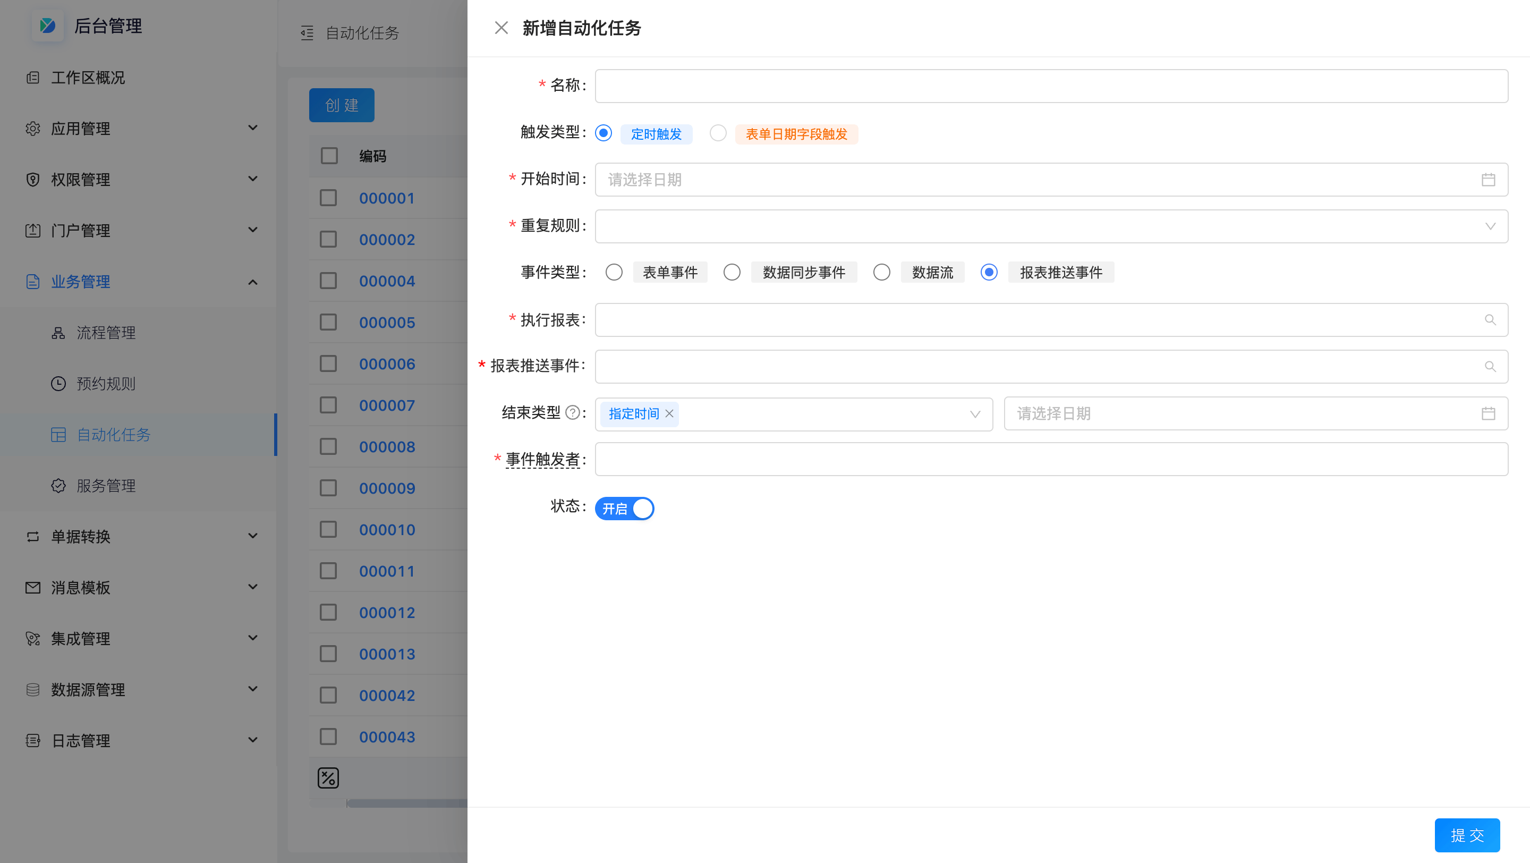Click search icon in the 执行报表 field
This screenshot has height=863, width=1530.
1490,320
